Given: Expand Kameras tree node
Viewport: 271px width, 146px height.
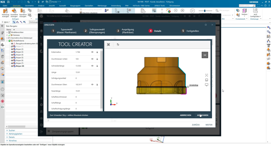Looking at the screenshot, I should click(7, 35).
